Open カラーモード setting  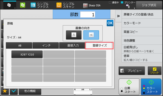[x=142, y=23]
